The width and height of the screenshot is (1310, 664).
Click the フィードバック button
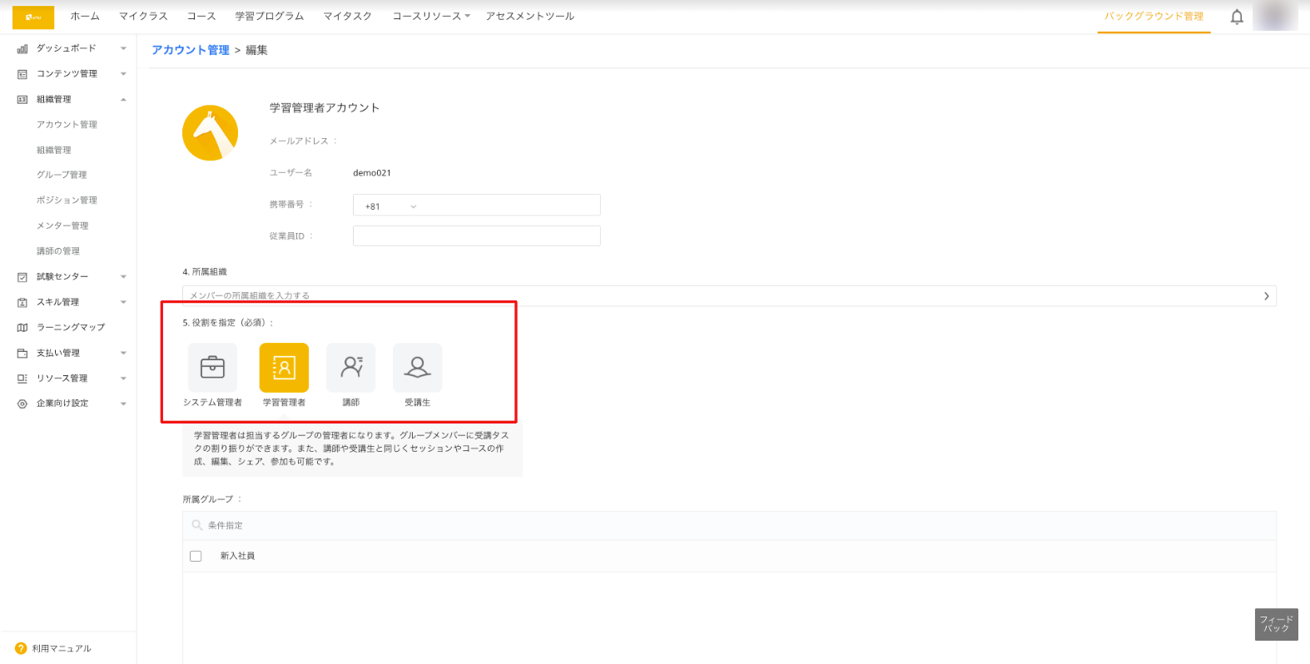click(x=1277, y=624)
